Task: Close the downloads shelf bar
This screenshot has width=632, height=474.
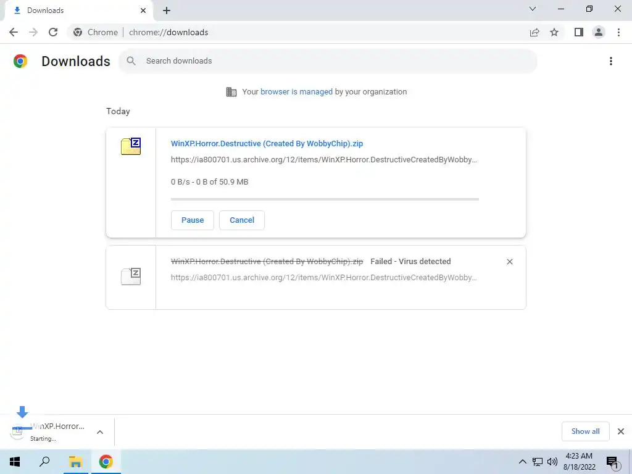Action: point(621,431)
